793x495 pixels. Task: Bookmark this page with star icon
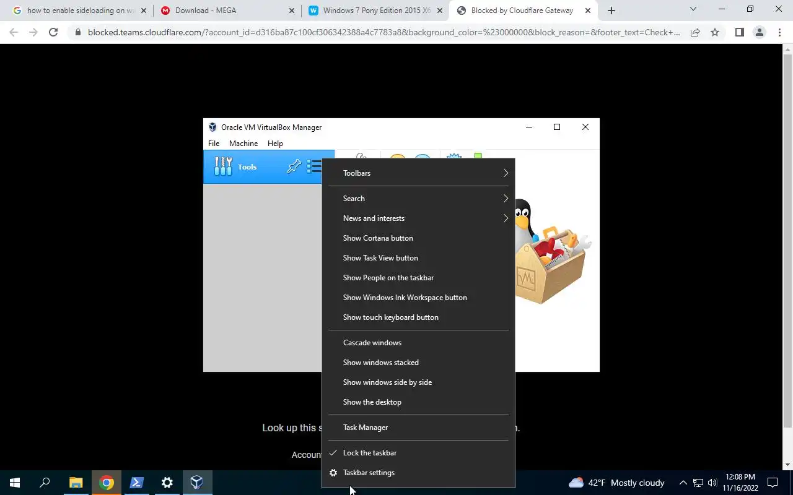click(x=715, y=32)
